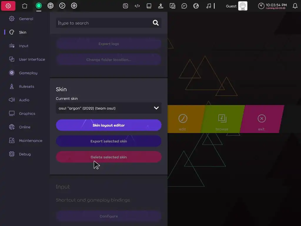
Task: Open the Skin settings section
Action: tap(25, 32)
